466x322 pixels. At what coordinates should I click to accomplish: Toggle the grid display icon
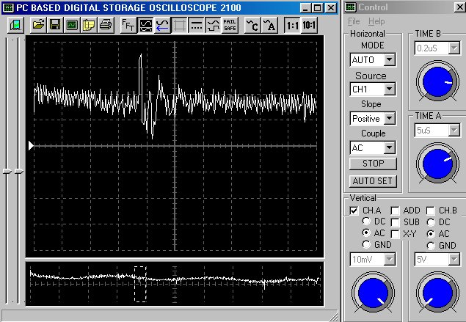(x=180, y=24)
